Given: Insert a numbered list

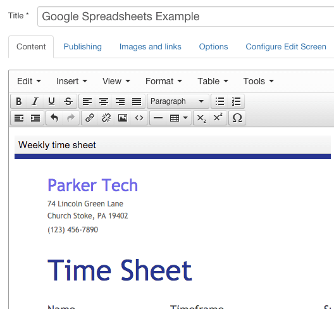Looking at the screenshot, I should click(x=236, y=101).
